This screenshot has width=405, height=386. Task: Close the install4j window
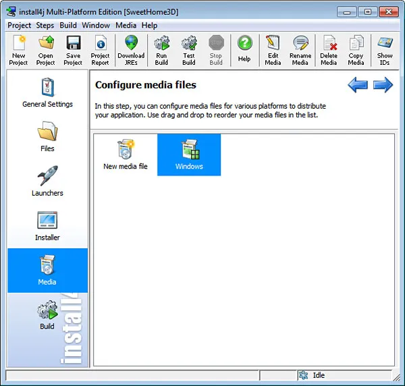click(x=389, y=12)
